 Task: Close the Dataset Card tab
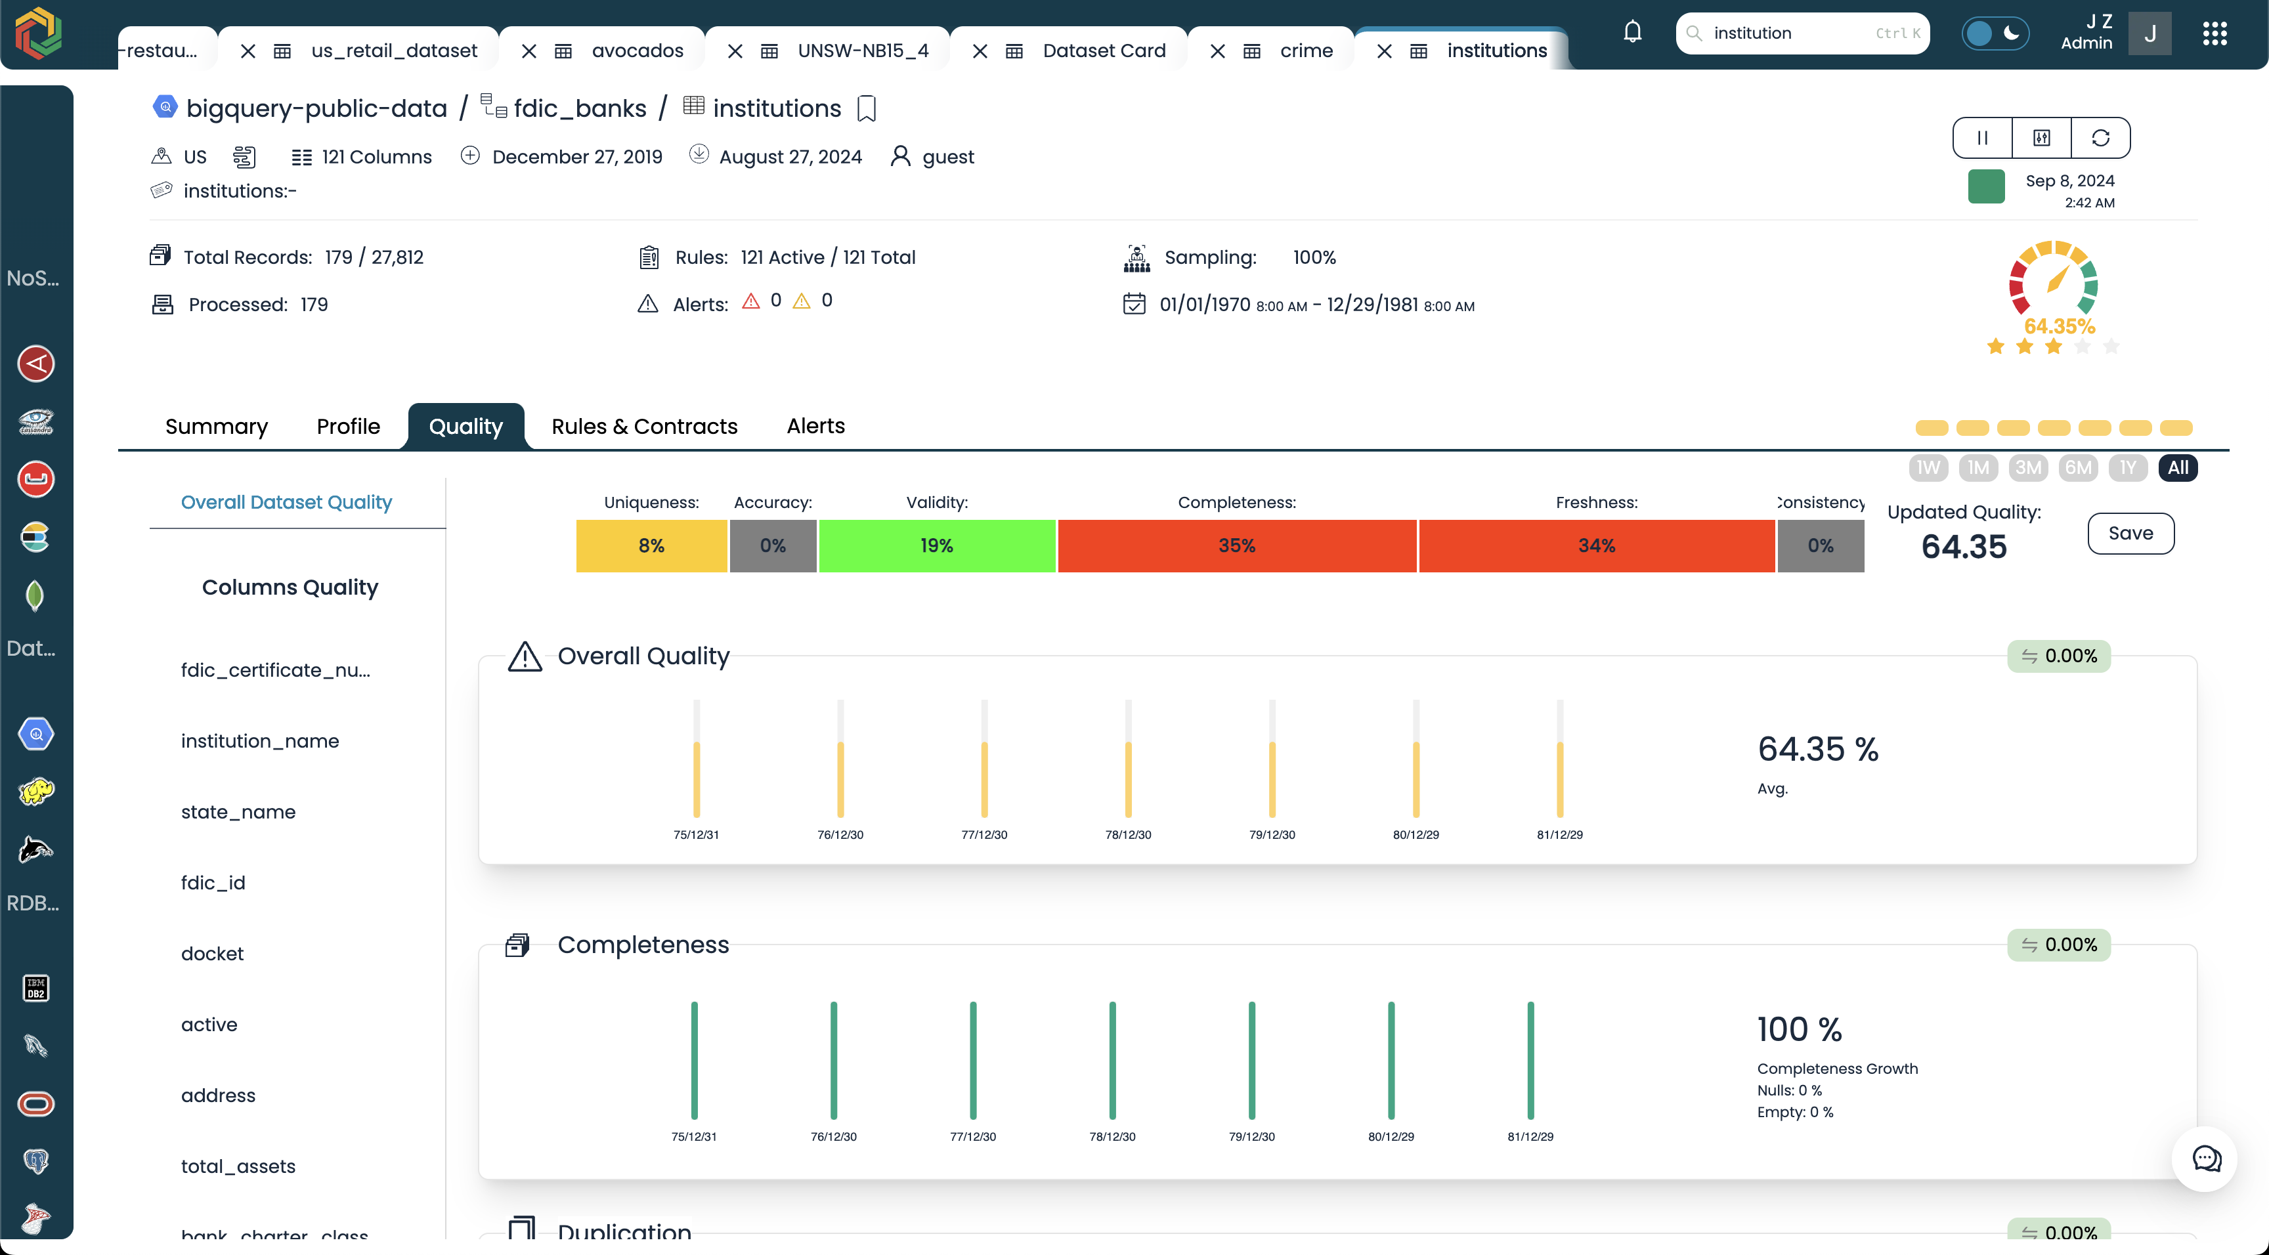(x=980, y=51)
